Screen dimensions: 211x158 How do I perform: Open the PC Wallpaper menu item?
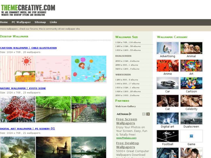click(21, 22)
